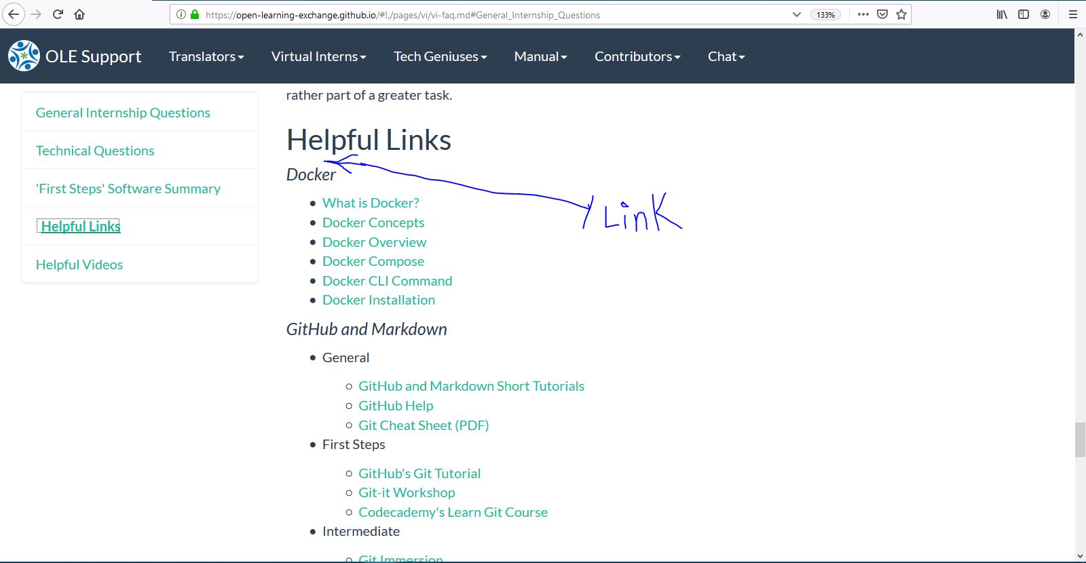Click the green secure connection padlock

195,14
